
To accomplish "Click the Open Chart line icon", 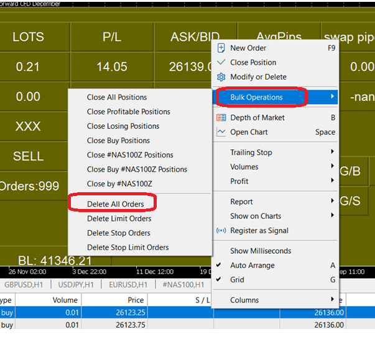I will [x=221, y=132].
